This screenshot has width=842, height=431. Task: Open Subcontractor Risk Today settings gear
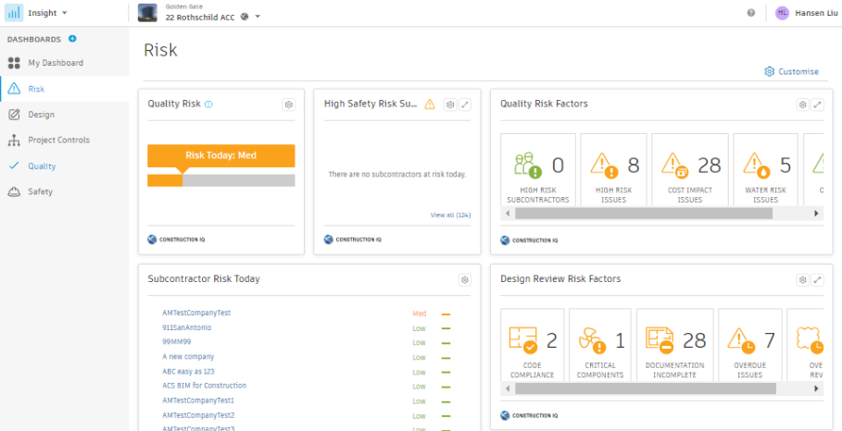click(x=465, y=279)
